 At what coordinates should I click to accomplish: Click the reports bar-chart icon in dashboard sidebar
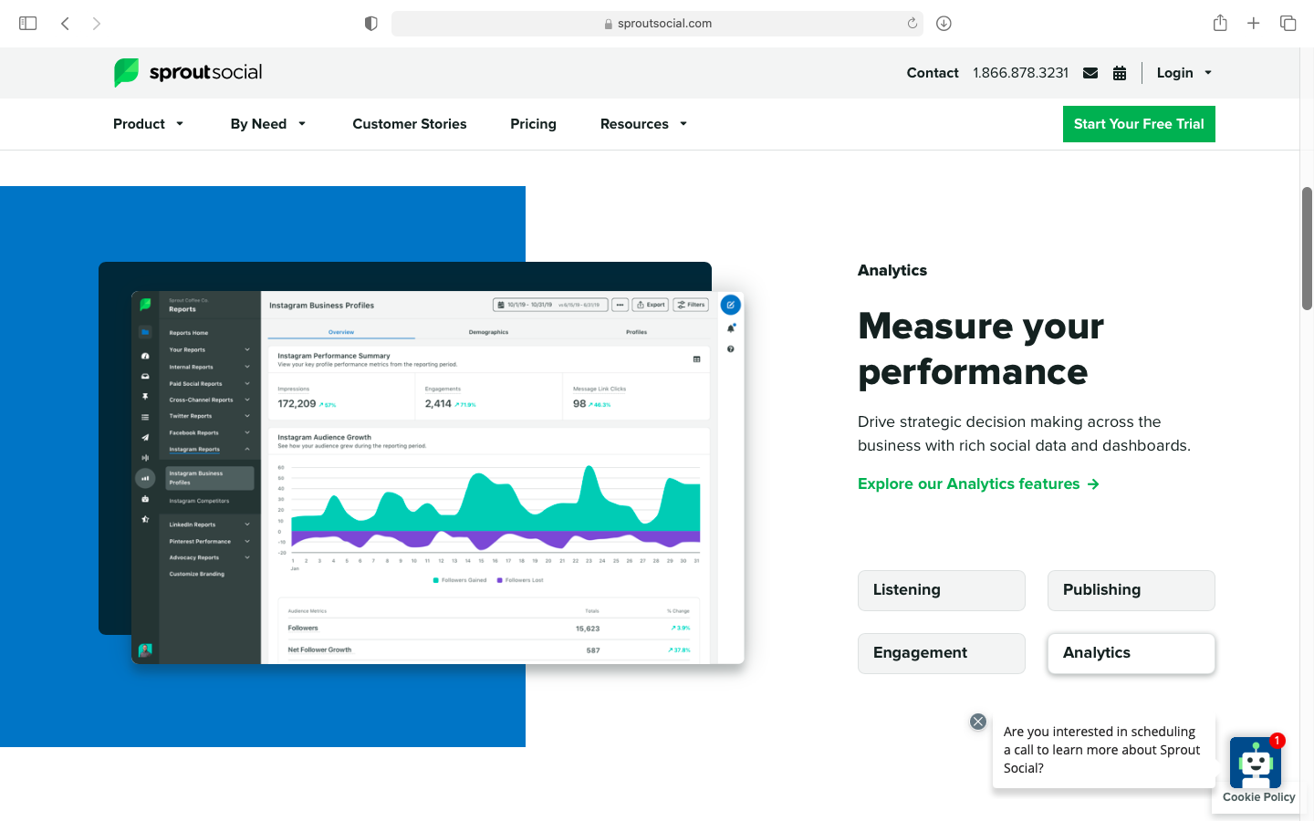coord(145,477)
